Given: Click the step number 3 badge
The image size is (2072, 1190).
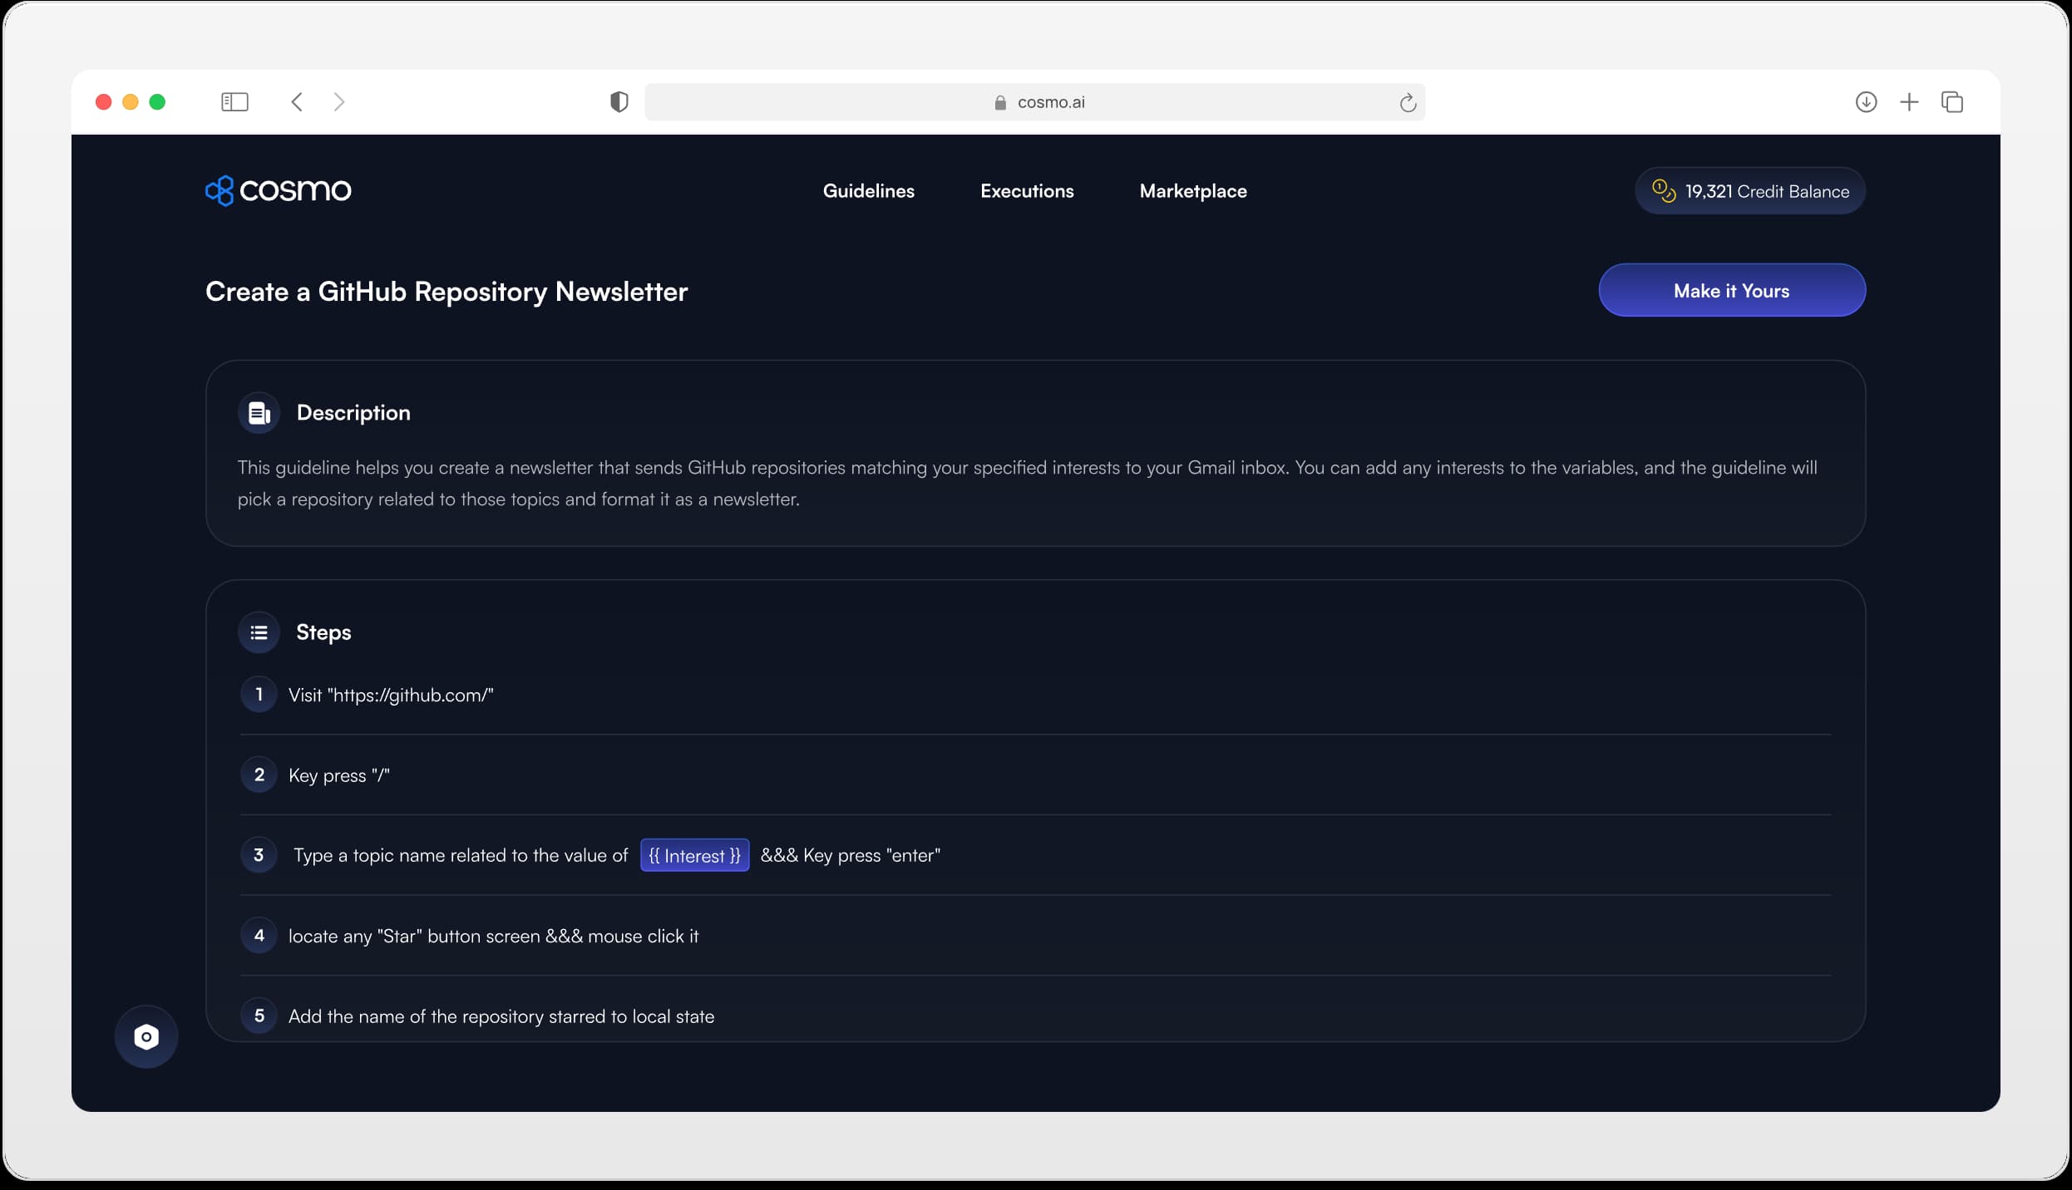Looking at the screenshot, I should tap(259, 855).
